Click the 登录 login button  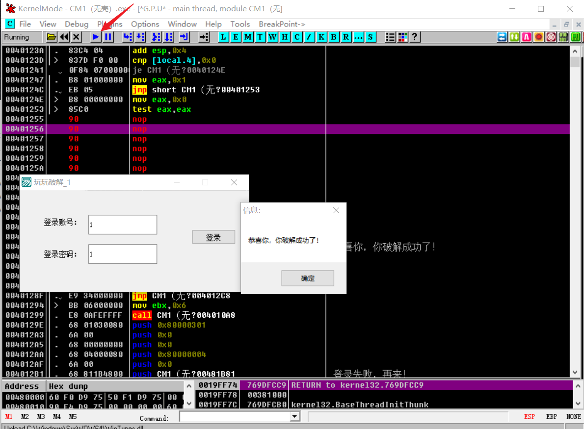pyautogui.click(x=213, y=237)
